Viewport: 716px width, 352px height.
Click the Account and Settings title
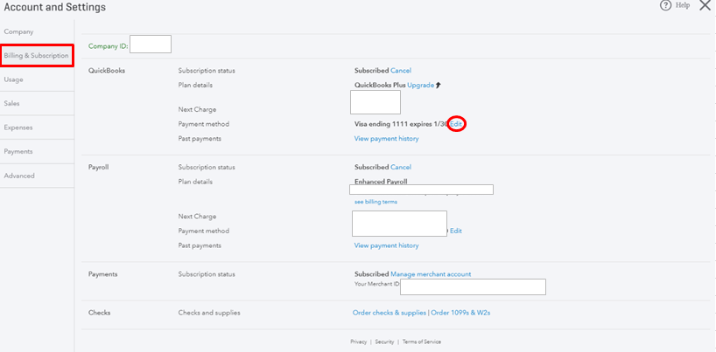[x=55, y=7]
